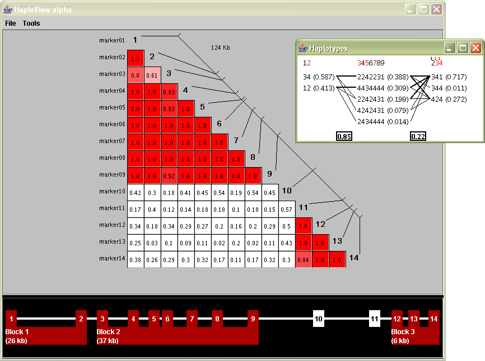Click the marker01 row label

tap(112, 40)
